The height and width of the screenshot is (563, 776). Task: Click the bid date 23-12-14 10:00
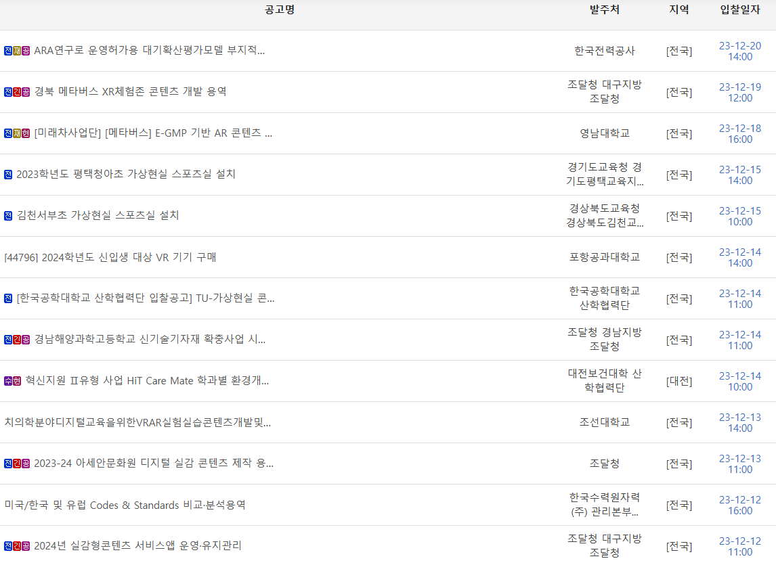pos(740,382)
